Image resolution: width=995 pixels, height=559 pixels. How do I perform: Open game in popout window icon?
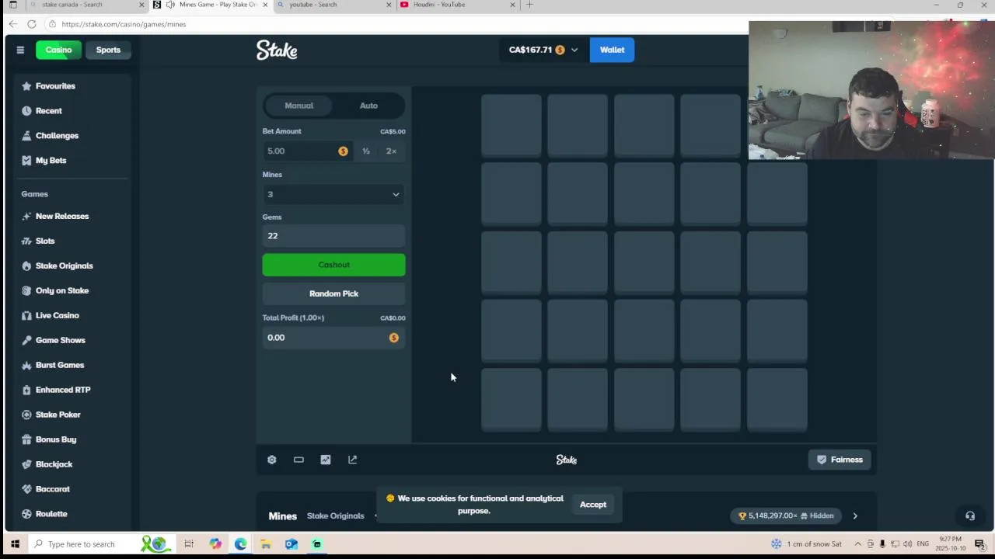tap(352, 460)
